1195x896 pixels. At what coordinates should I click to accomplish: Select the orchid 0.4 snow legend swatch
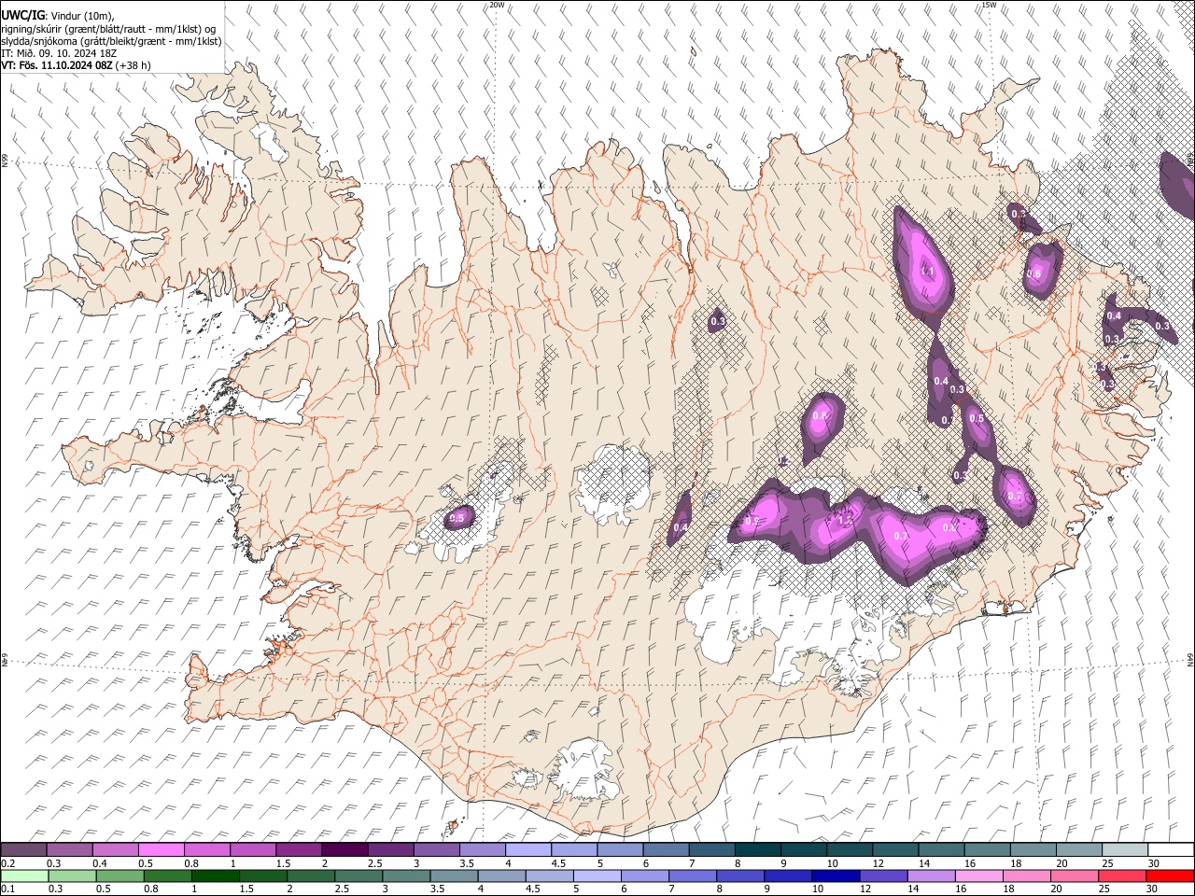point(116,850)
